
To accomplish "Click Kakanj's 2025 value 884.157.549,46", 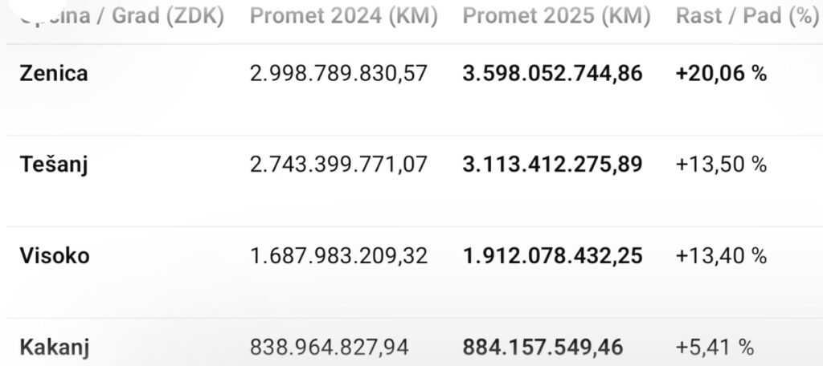I will 543,348.
